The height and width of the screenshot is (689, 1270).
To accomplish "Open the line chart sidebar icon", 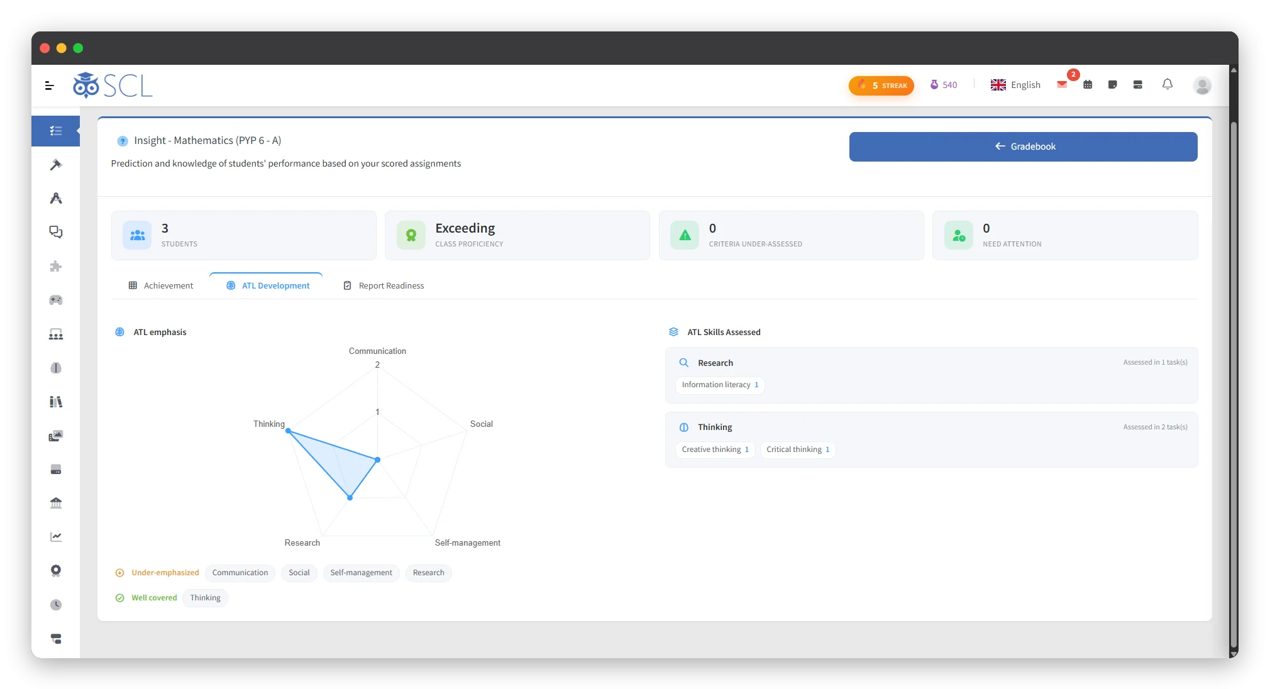I will [x=56, y=537].
